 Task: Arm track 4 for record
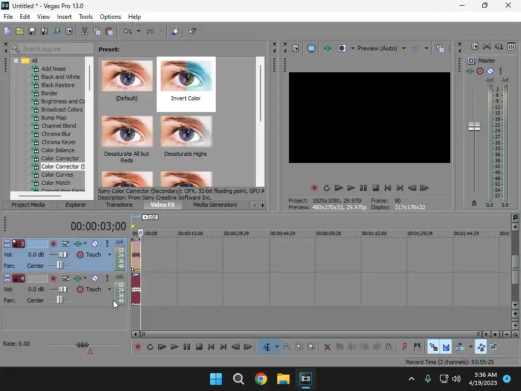click(53, 278)
